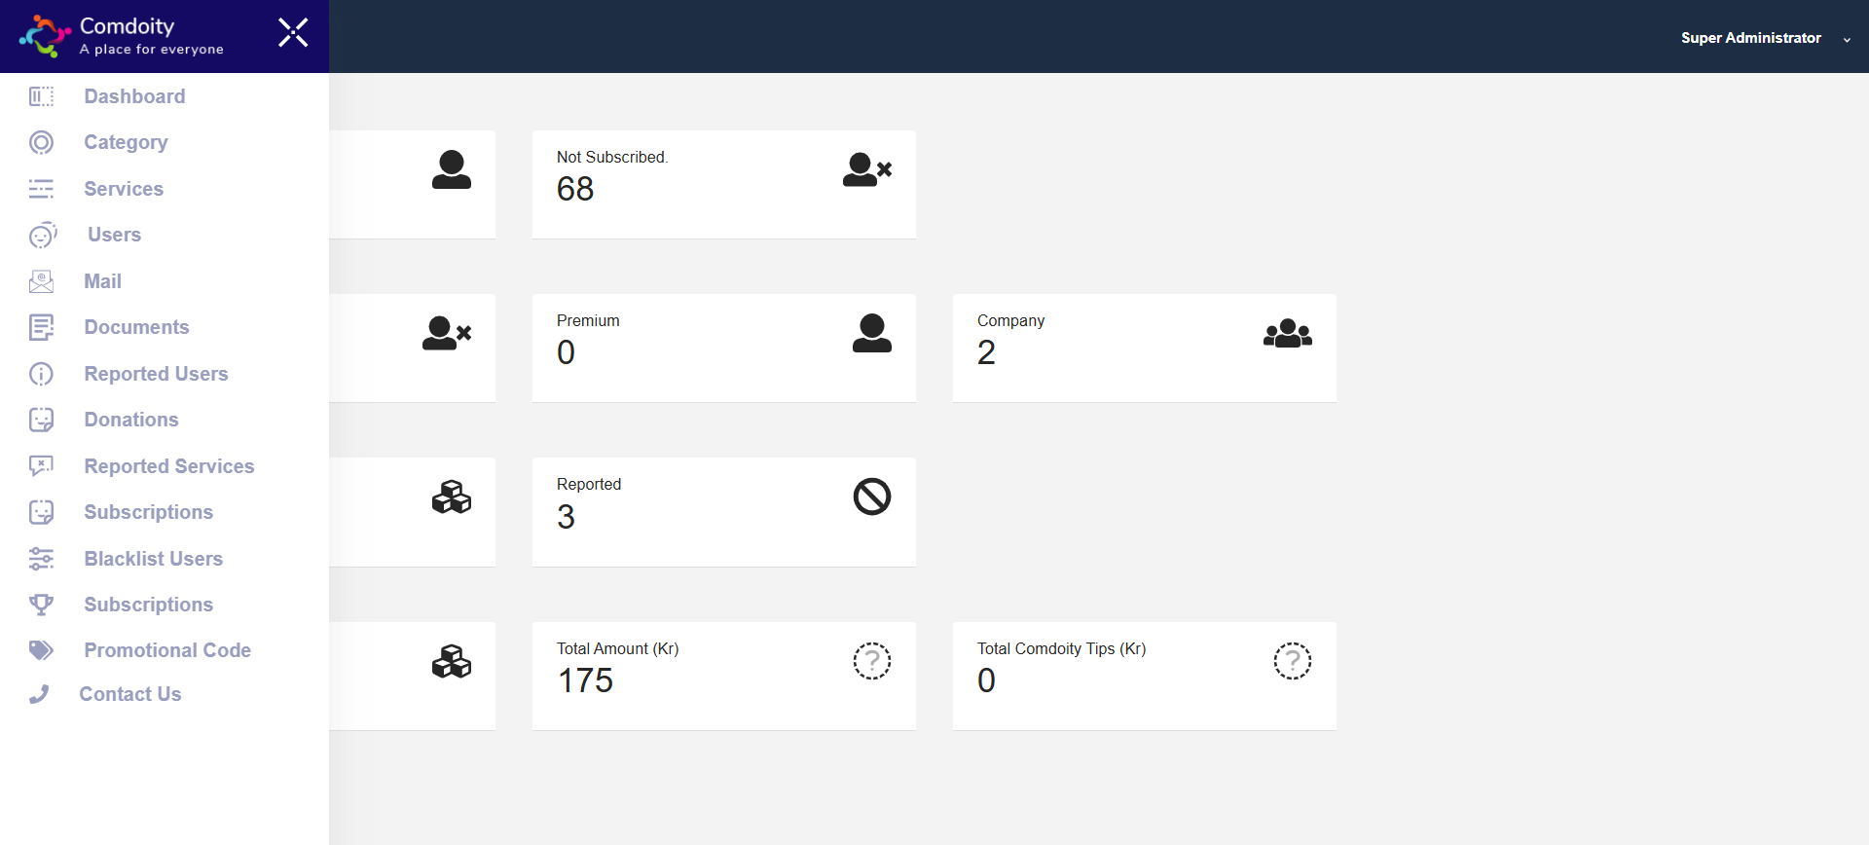The image size is (1869, 845).
Task: Click the Contact Us phone icon
Action: (x=39, y=694)
